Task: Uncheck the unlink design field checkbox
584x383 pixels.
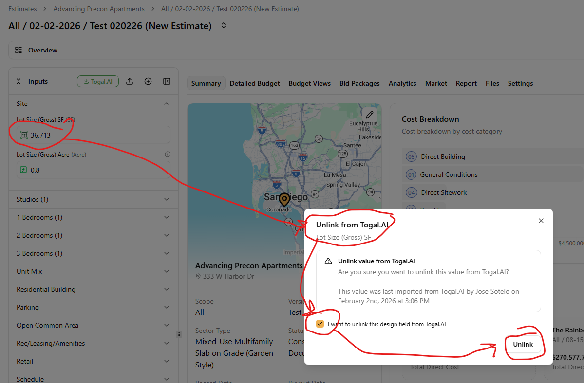Action: (320, 324)
